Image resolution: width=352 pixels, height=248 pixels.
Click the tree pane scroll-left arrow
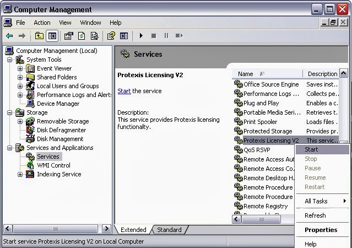point(8,229)
